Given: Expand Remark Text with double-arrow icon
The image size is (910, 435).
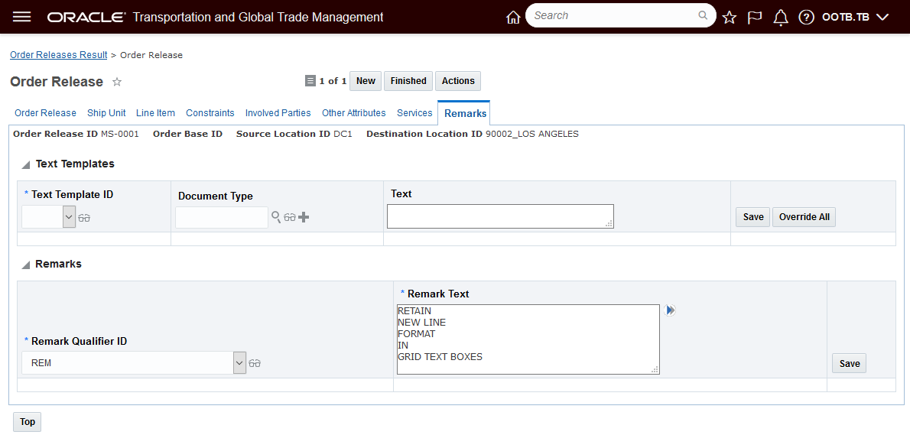Looking at the screenshot, I should click(x=671, y=310).
